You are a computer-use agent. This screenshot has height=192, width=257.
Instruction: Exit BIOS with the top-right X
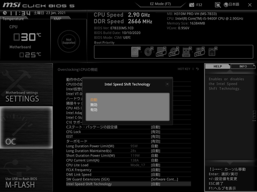(x=250, y=5)
